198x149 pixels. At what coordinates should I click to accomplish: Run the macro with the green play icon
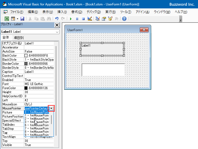[x=71, y=19]
